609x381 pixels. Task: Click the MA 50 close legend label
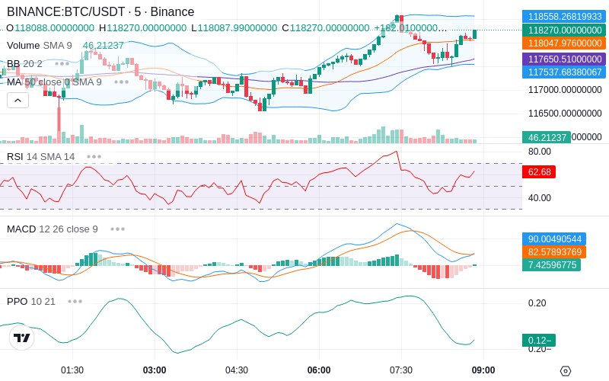pos(54,82)
